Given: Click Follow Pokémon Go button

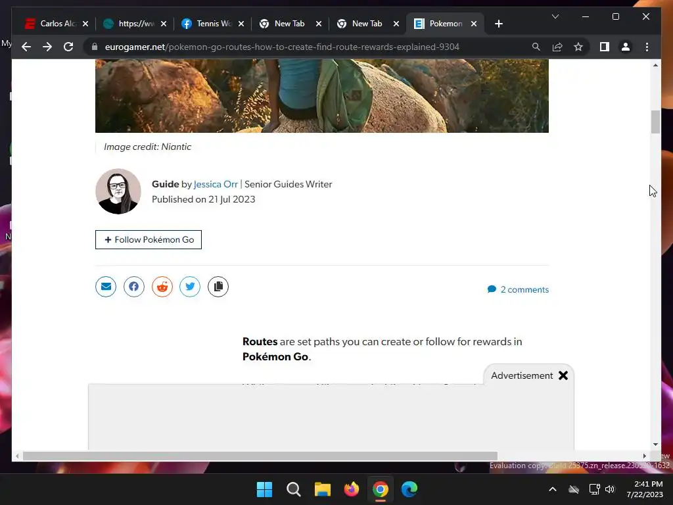Looking at the screenshot, I should tap(149, 239).
